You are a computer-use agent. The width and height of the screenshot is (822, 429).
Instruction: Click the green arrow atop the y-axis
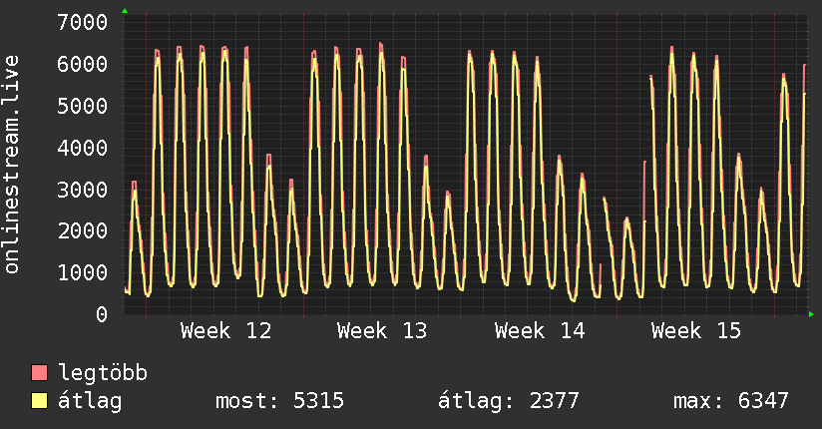click(125, 11)
